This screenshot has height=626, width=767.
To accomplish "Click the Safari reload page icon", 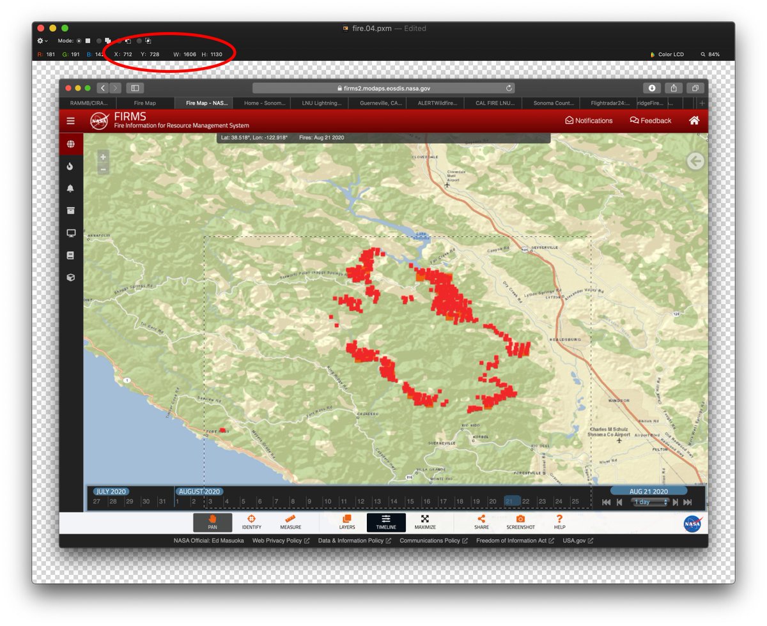I will click(x=509, y=88).
